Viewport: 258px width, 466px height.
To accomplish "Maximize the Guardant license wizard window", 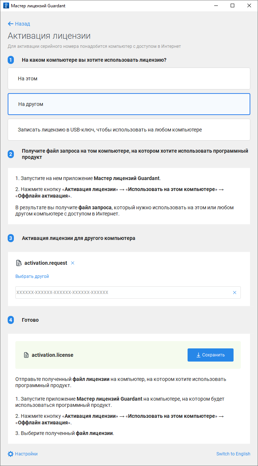I will (x=232, y=6).
